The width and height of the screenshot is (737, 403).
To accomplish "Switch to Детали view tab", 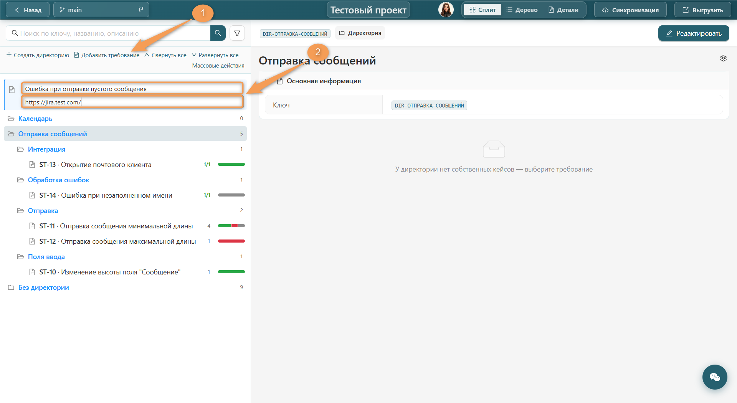I will click(563, 10).
